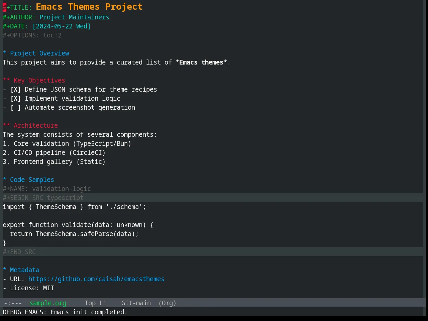Click the closing brace of validate function
This screenshot has width=428, height=321.
(5, 243)
